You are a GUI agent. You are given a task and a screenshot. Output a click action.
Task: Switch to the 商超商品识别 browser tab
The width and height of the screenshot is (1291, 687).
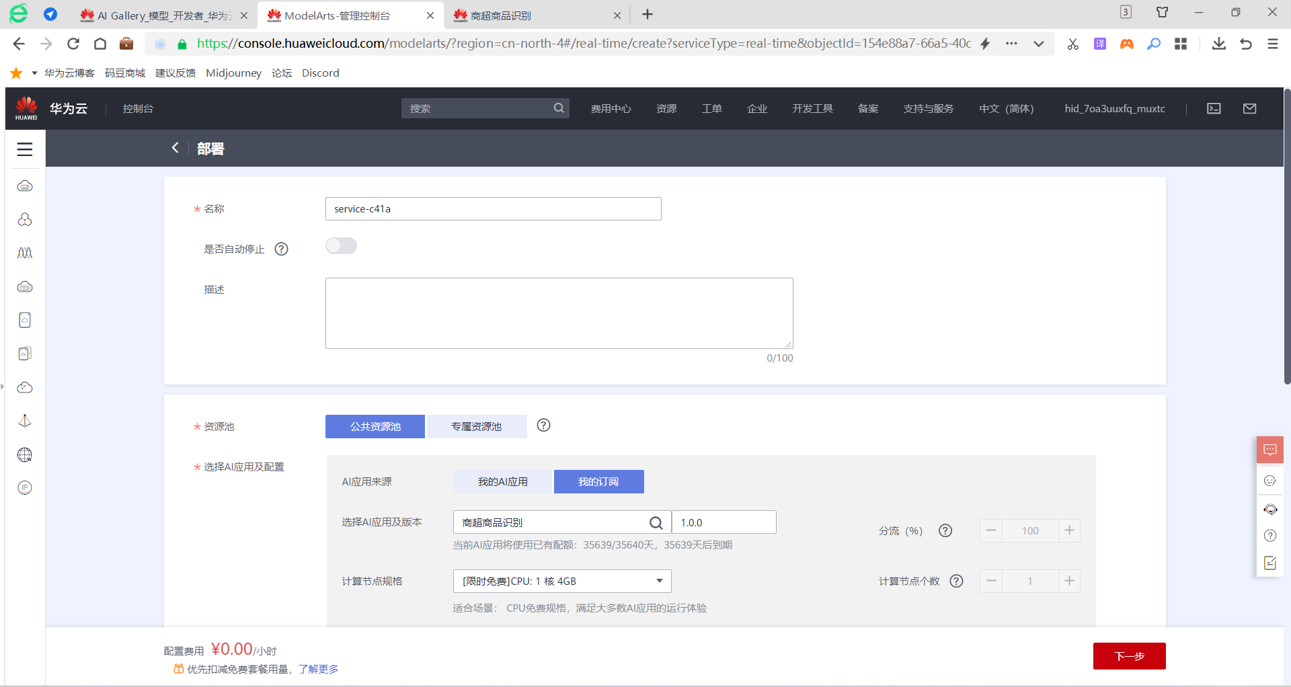tap(537, 15)
